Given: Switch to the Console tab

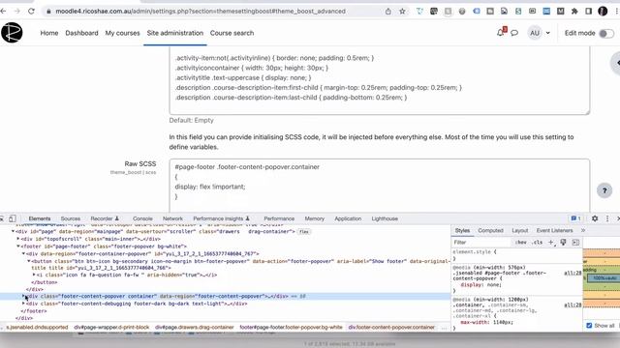Looking at the screenshot, I should 142,218.
